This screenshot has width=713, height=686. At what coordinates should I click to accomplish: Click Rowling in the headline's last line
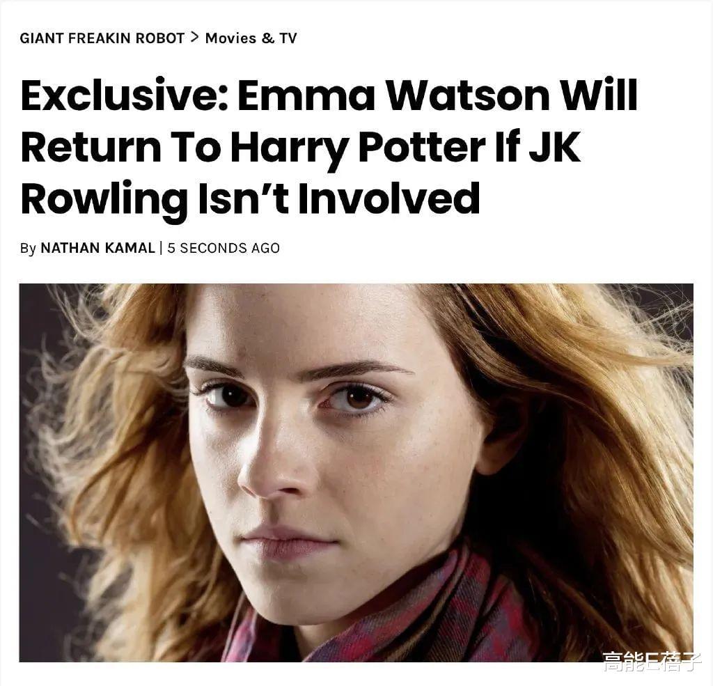104,198
